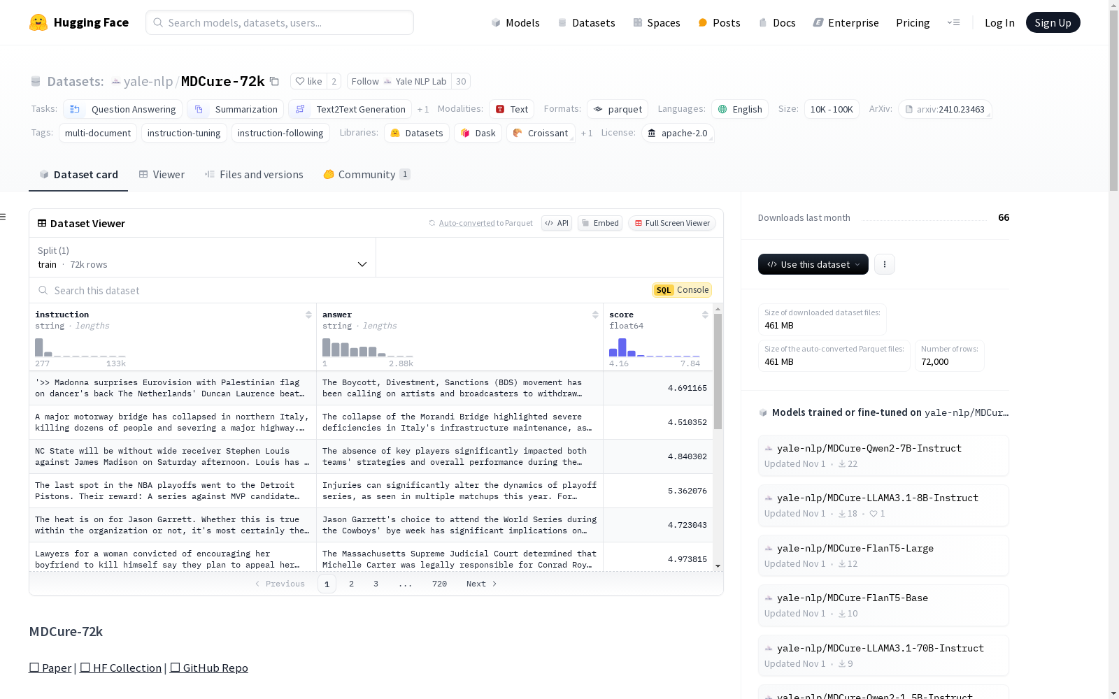Expand the +1 more libraries indicator
The height and width of the screenshot is (699, 1119).
587,134
